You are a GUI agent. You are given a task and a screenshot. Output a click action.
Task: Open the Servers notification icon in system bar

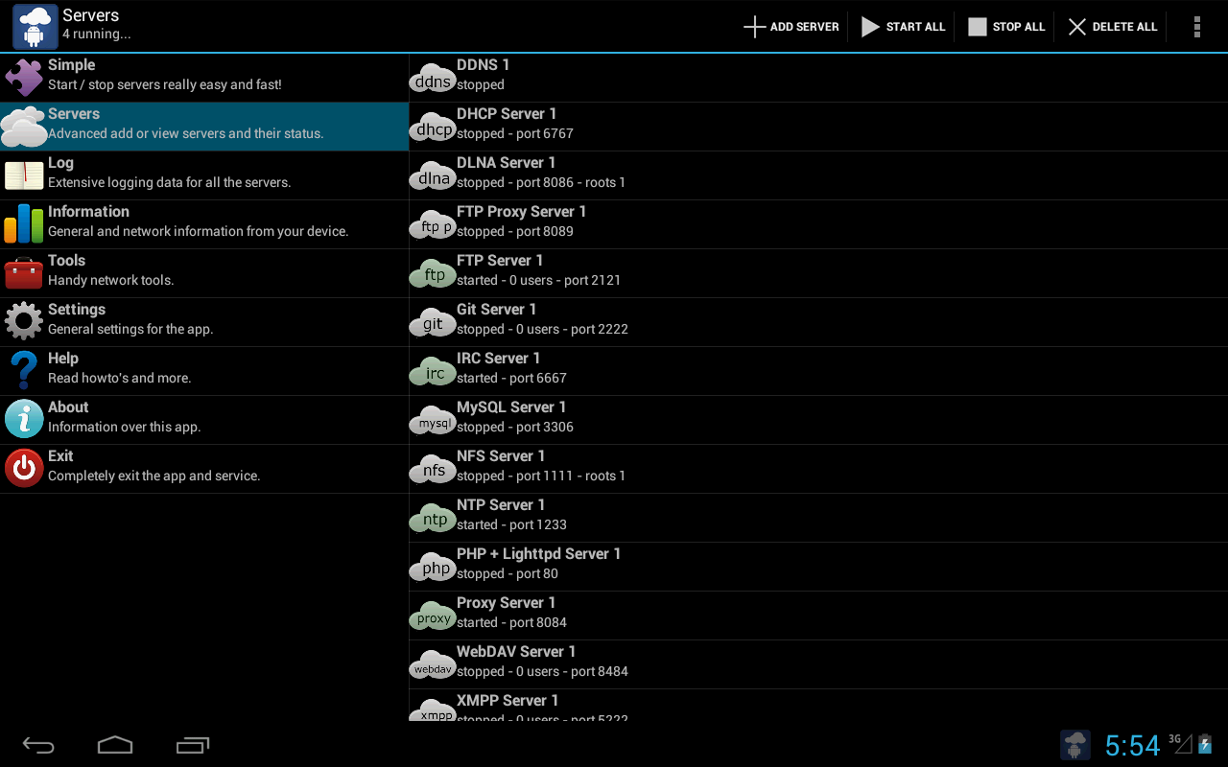click(x=1074, y=745)
